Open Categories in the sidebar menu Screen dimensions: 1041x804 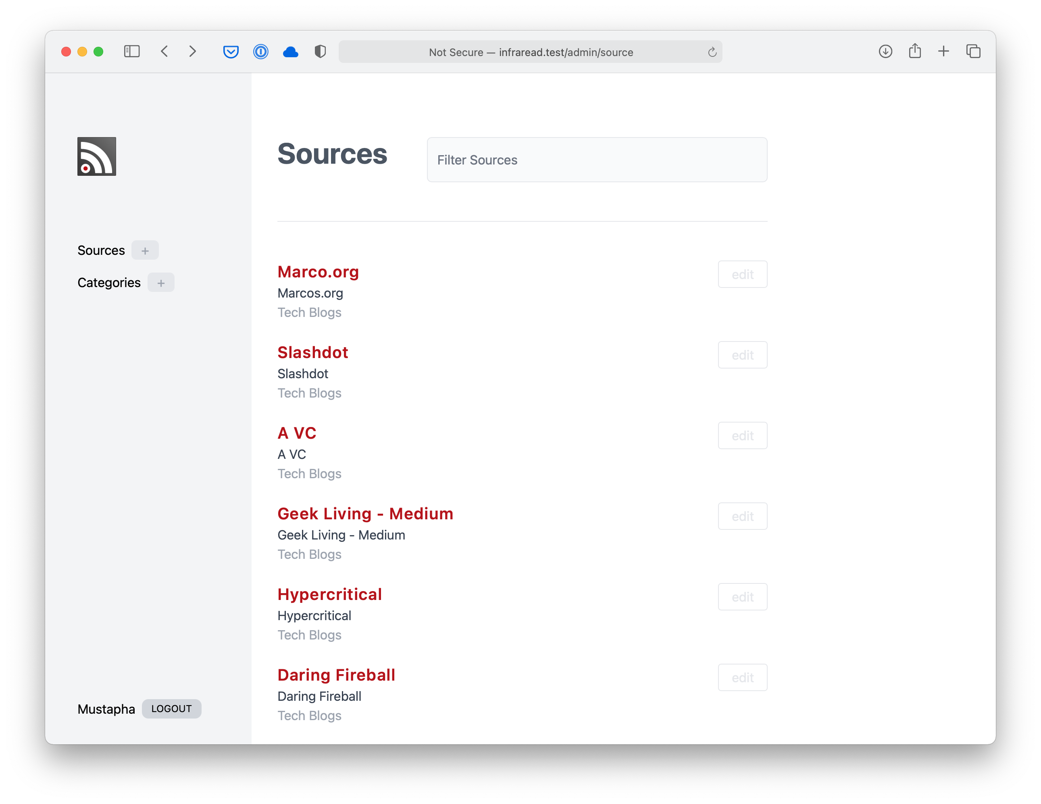tap(109, 283)
